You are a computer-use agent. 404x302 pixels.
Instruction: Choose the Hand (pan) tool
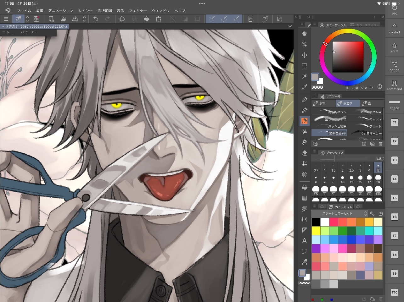(x=304, y=34)
